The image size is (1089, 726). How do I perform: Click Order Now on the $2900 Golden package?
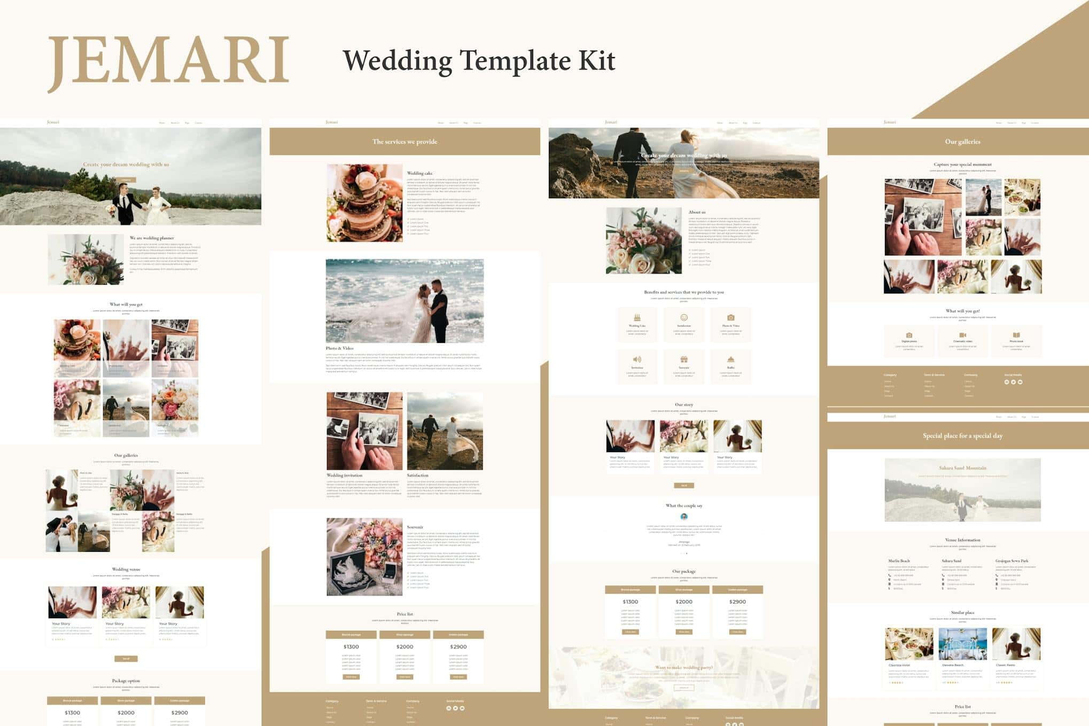coord(738,631)
